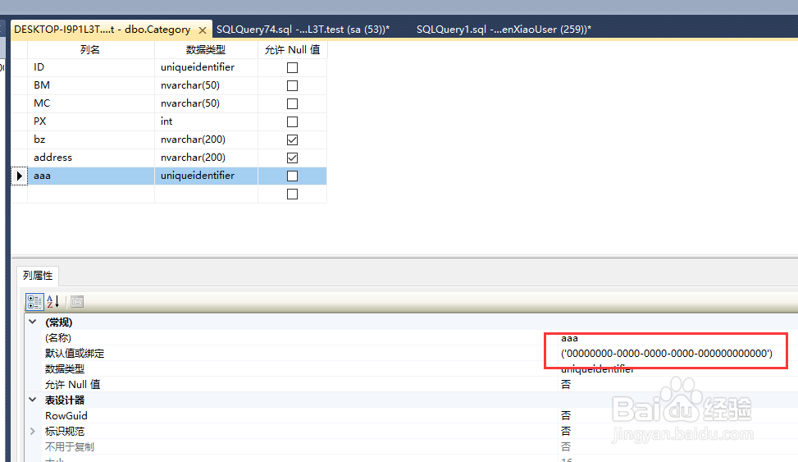Click the Categorized view icon in column properties
The height and width of the screenshot is (462, 798).
[34, 302]
